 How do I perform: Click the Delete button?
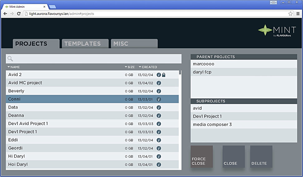click(x=261, y=157)
